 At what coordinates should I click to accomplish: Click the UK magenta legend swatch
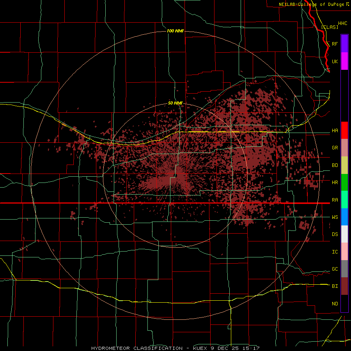pyautogui.click(x=344, y=61)
